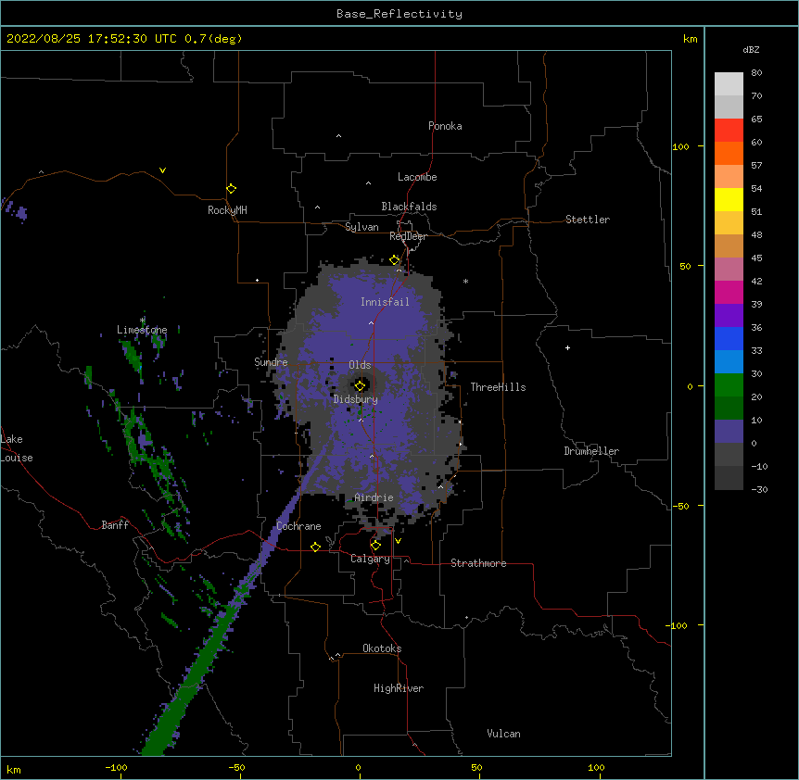Click the Okotoks label
The height and width of the screenshot is (780, 799).
coord(382,648)
